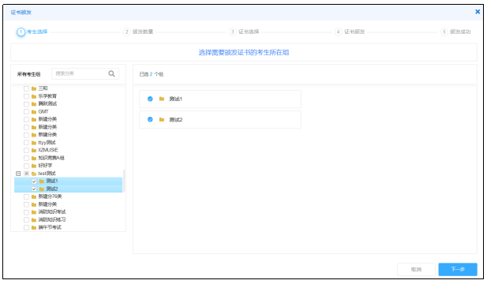Screen dimensions: 487x284
Task: Tick the 三和 group checkbox
Action: pos(26,88)
